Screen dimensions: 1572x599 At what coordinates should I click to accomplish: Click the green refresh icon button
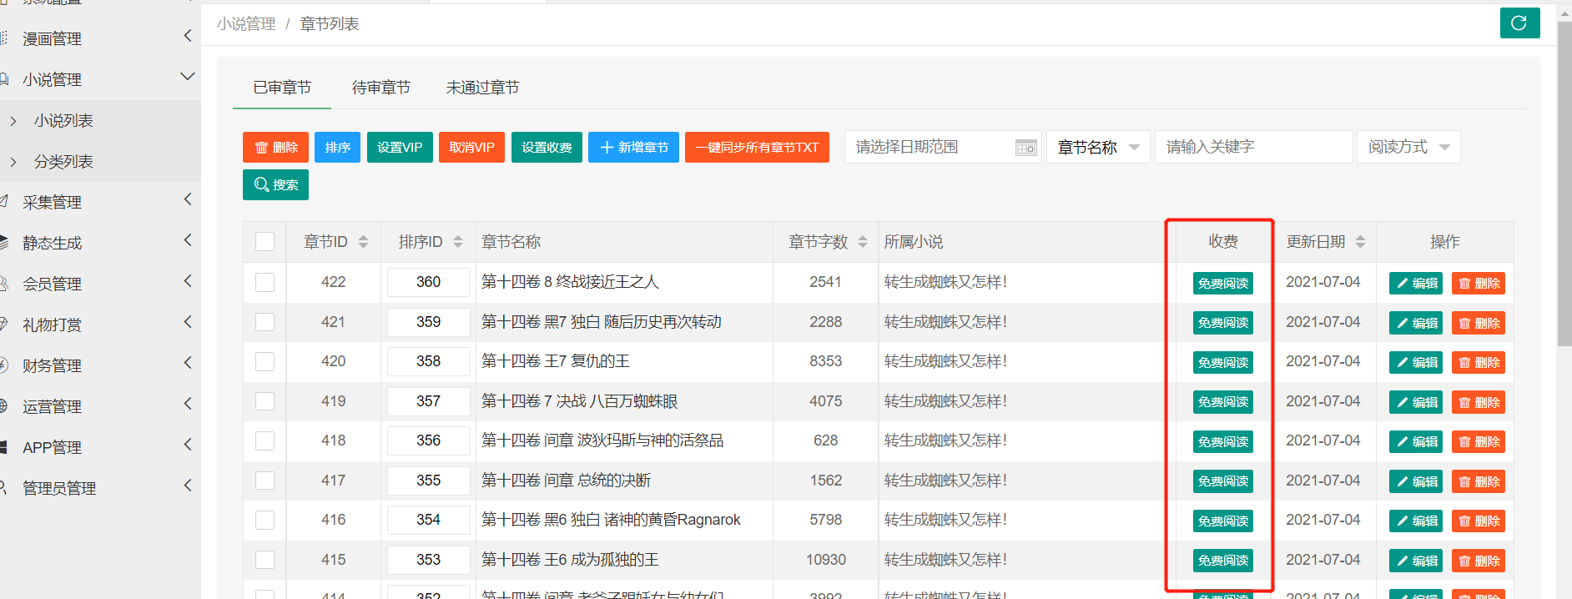1519,23
